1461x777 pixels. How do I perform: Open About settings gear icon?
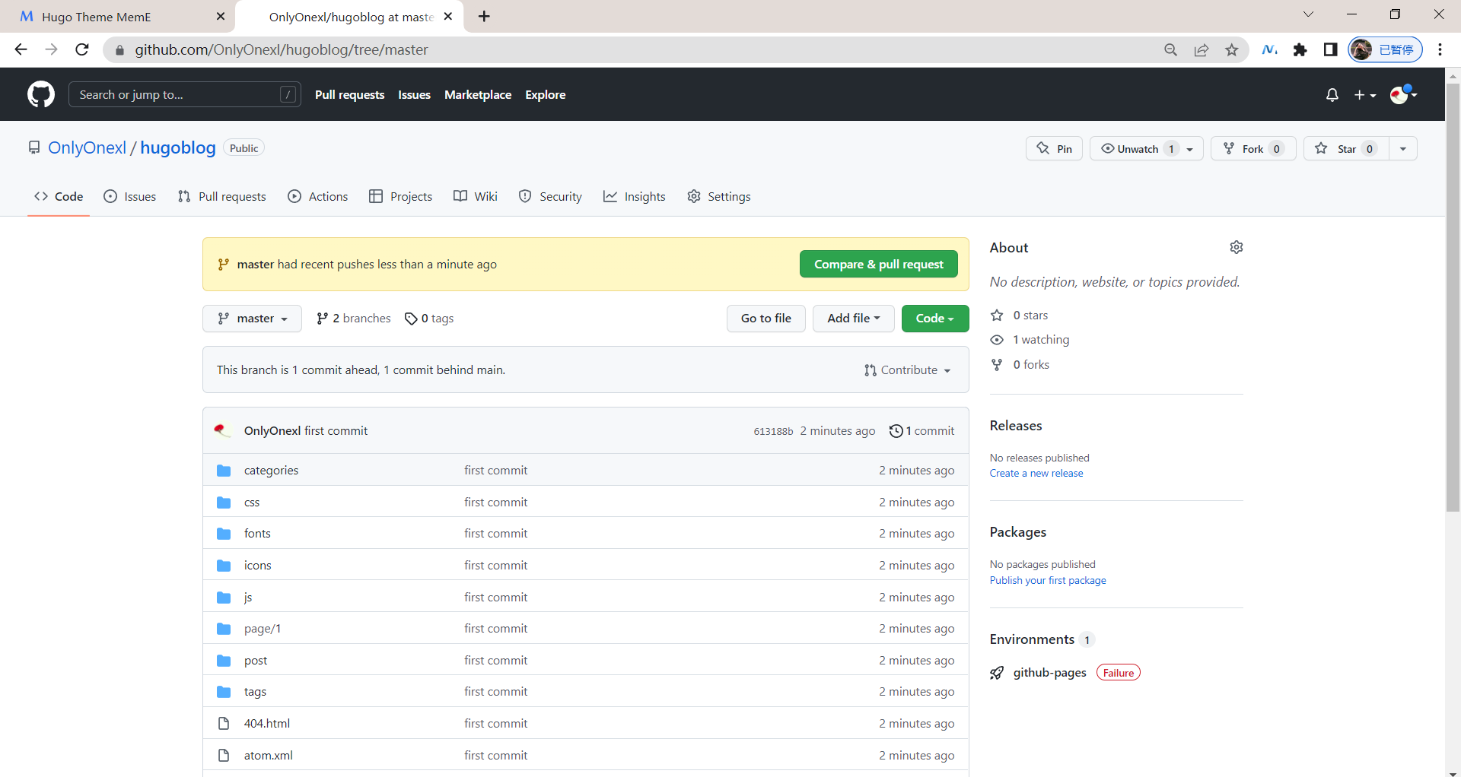coord(1236,247)
